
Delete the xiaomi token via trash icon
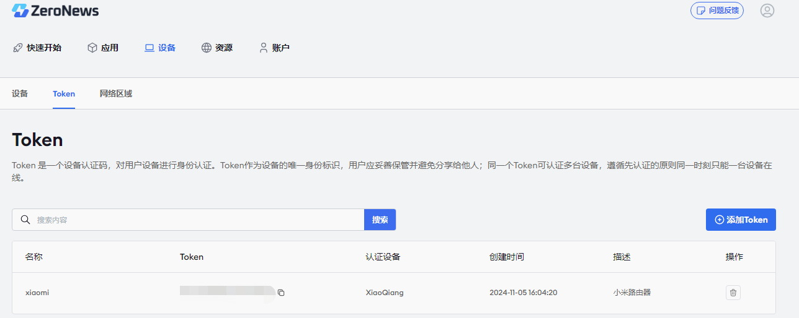pyautogui.click(x=733, y=293)
